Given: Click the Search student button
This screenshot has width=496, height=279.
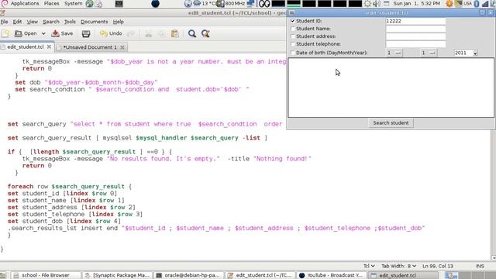Looking at the screenshot, I should tap(391, 122).
